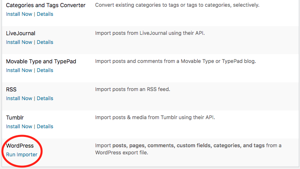Screen dimensions: 300x169
Task: Open Details for Categories and Tags Converter
Action: [x=45, y=14]
